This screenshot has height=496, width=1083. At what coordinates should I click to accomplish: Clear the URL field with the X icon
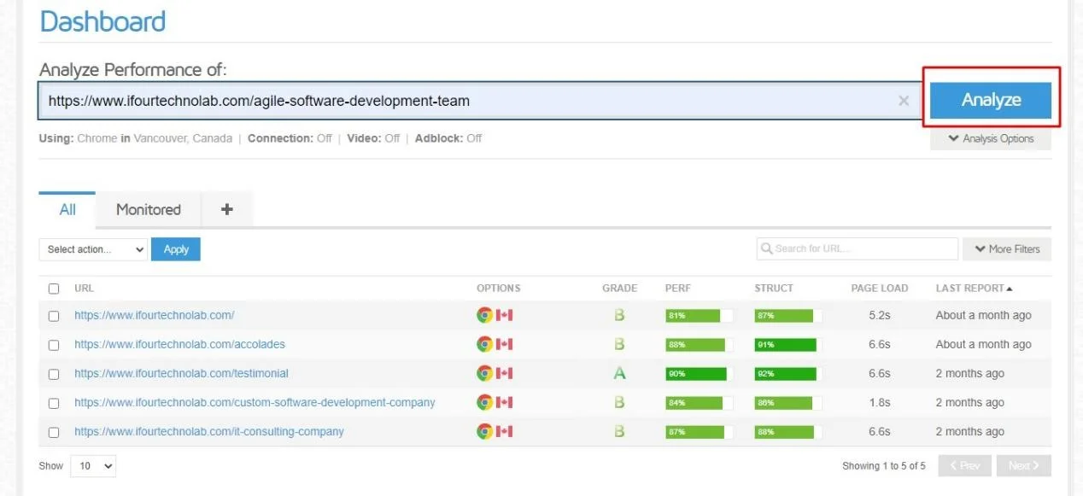(904, 101)
